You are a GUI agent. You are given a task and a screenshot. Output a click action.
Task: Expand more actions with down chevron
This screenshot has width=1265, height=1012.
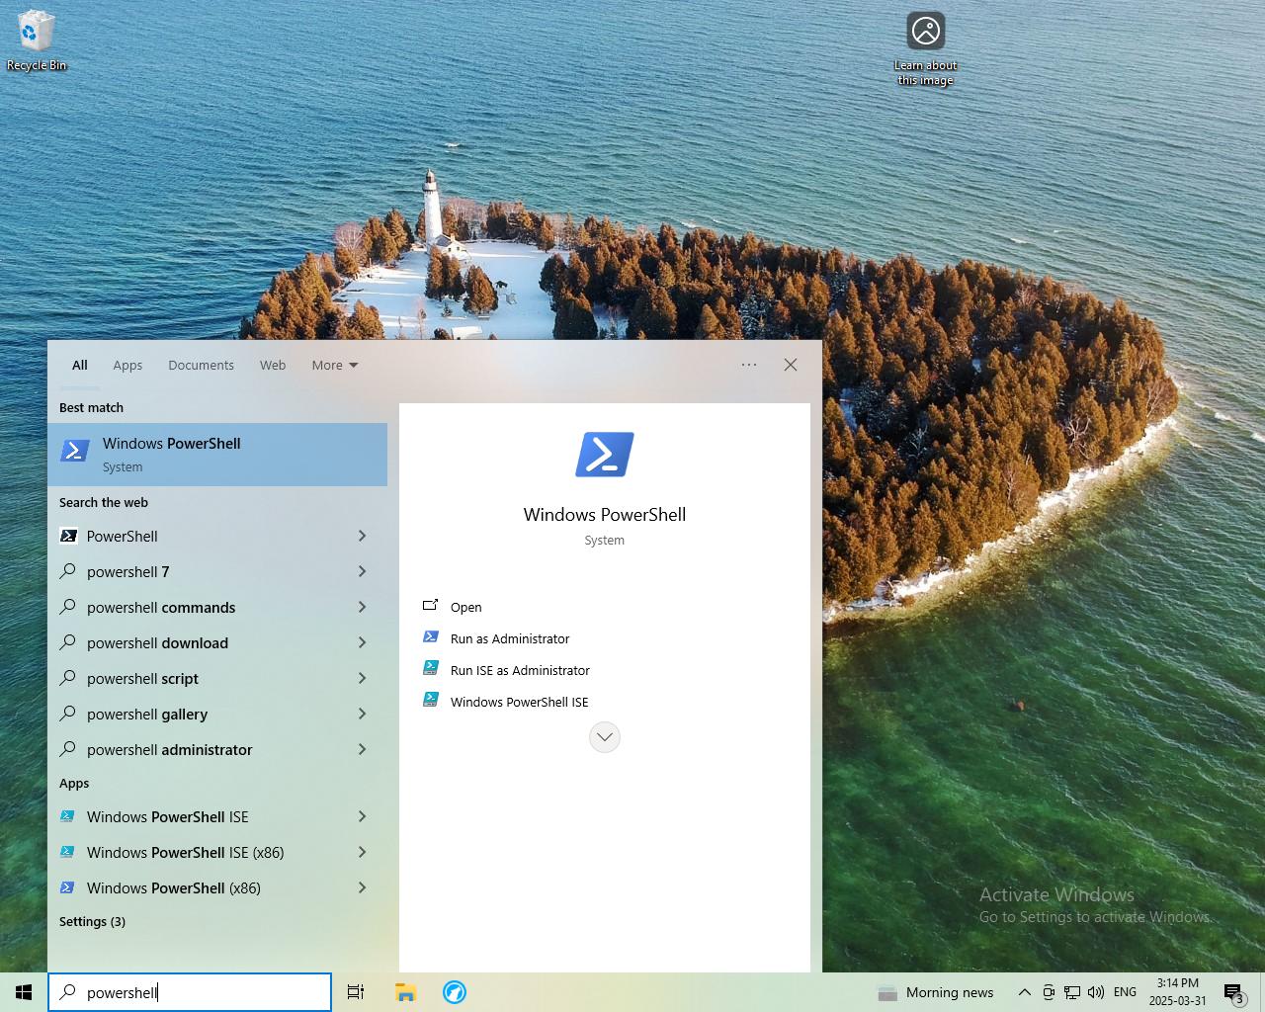coord(605,737)
